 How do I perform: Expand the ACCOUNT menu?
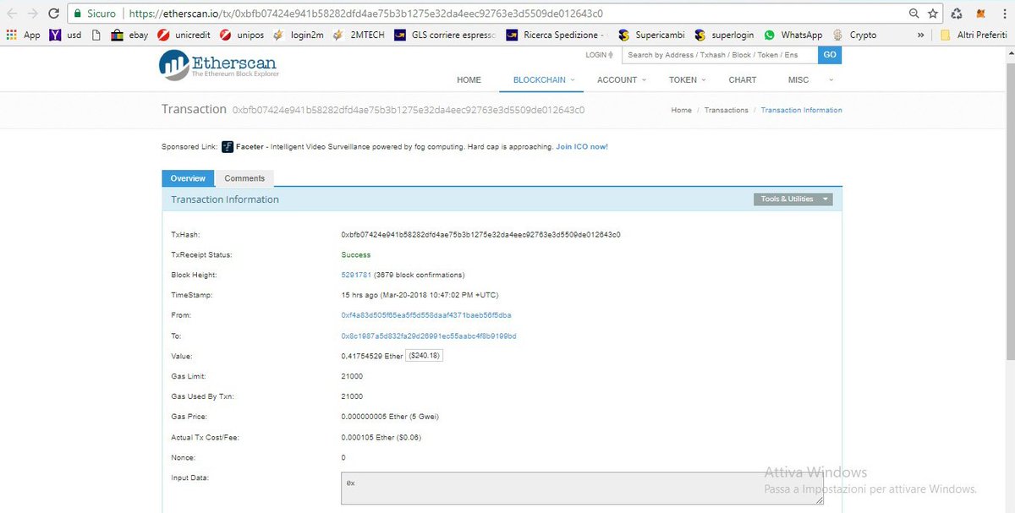pyautogui.click(x=622, y=80)
